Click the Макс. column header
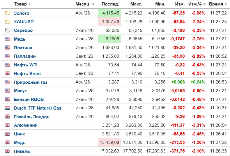230x156 pixels. click(136, 4)
